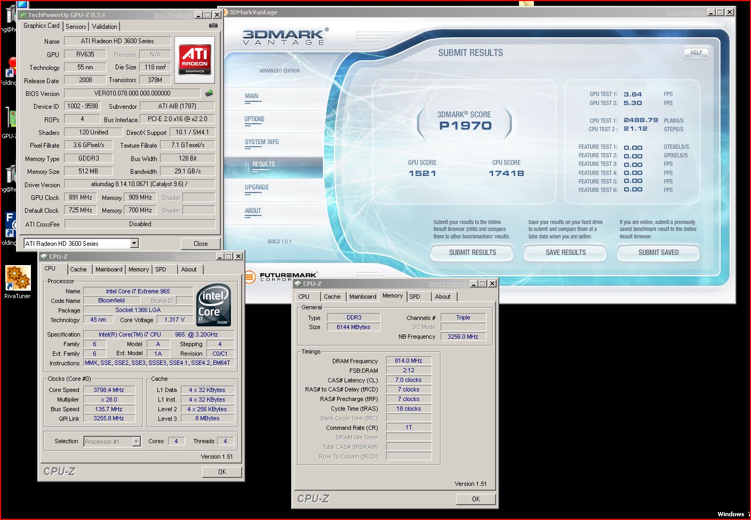751x520 pixels.
Task: Open the GPU-Z graphics card selector dropdown
Action: click(x=134, y=244)
